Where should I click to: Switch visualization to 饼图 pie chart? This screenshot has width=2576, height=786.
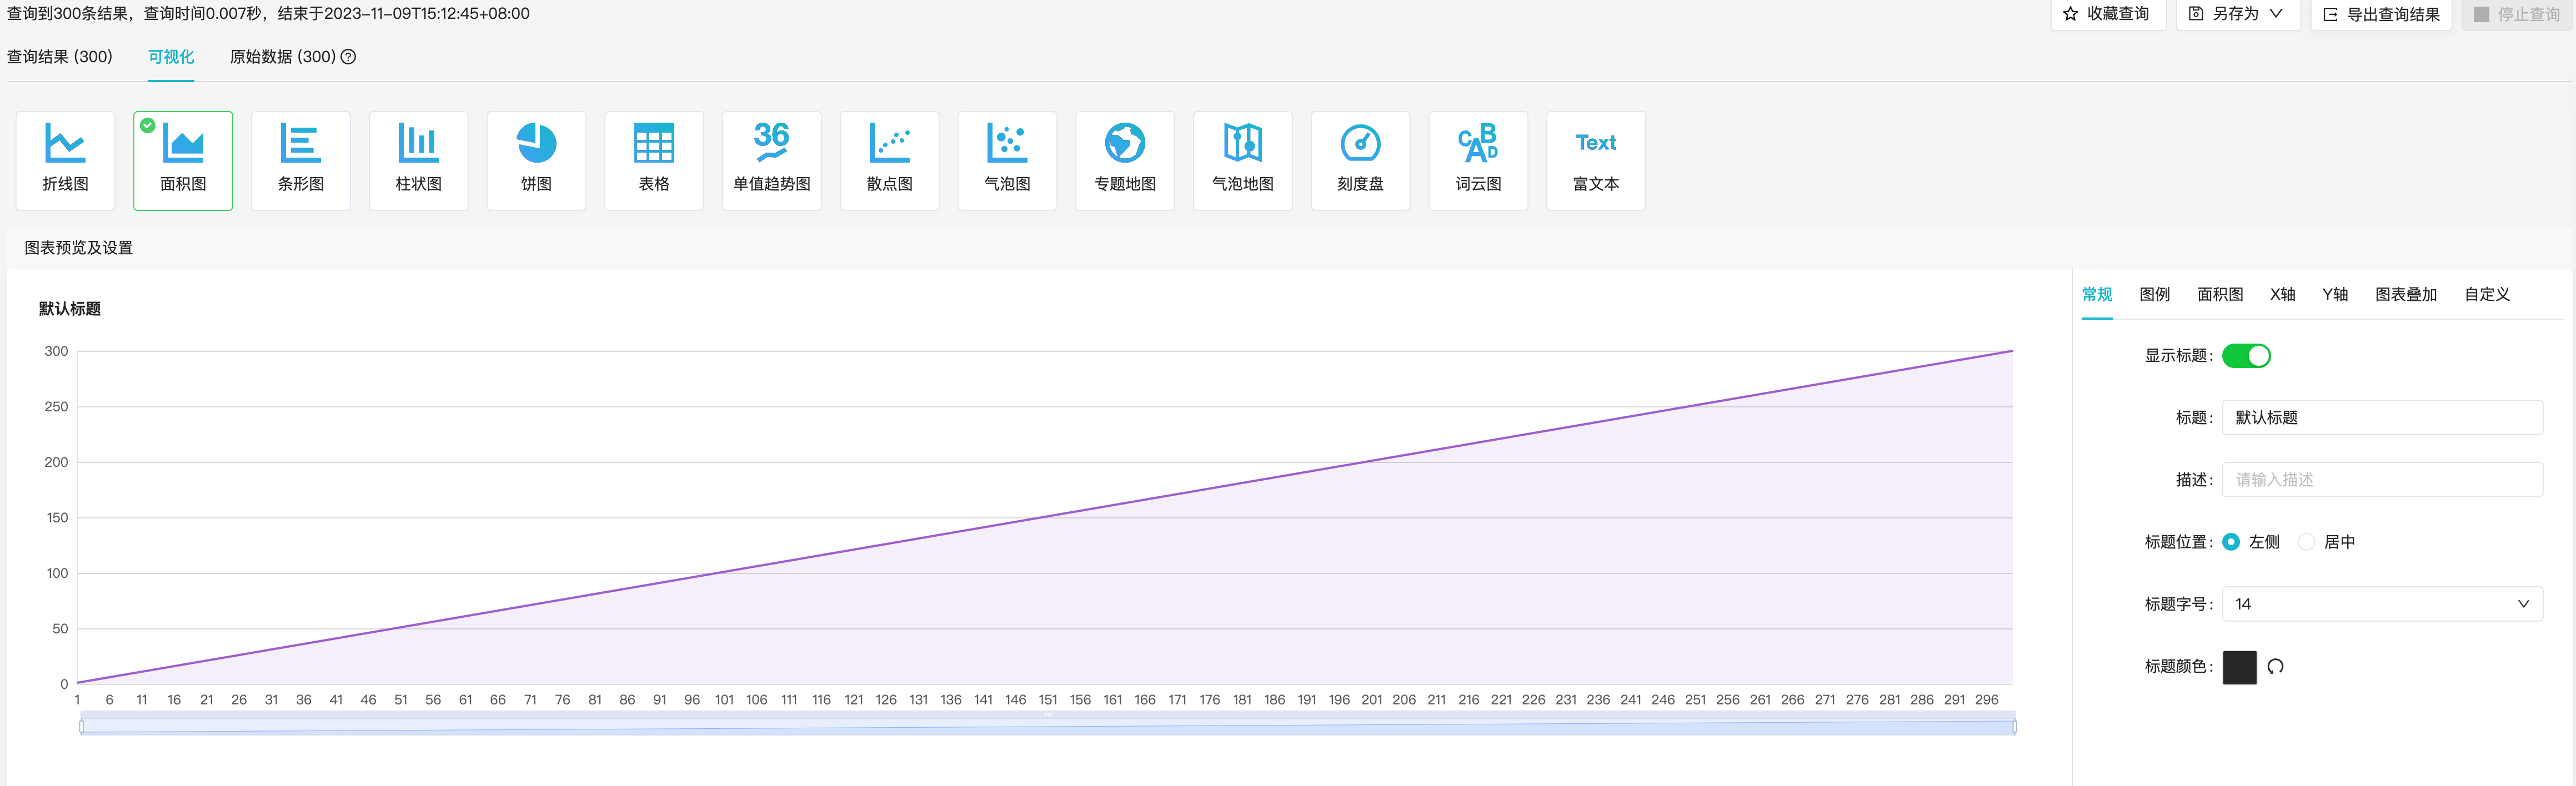[536, 160]
